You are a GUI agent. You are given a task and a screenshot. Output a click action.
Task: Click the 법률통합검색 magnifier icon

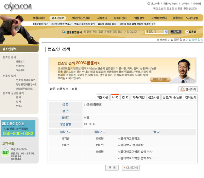tap(64, 32)
